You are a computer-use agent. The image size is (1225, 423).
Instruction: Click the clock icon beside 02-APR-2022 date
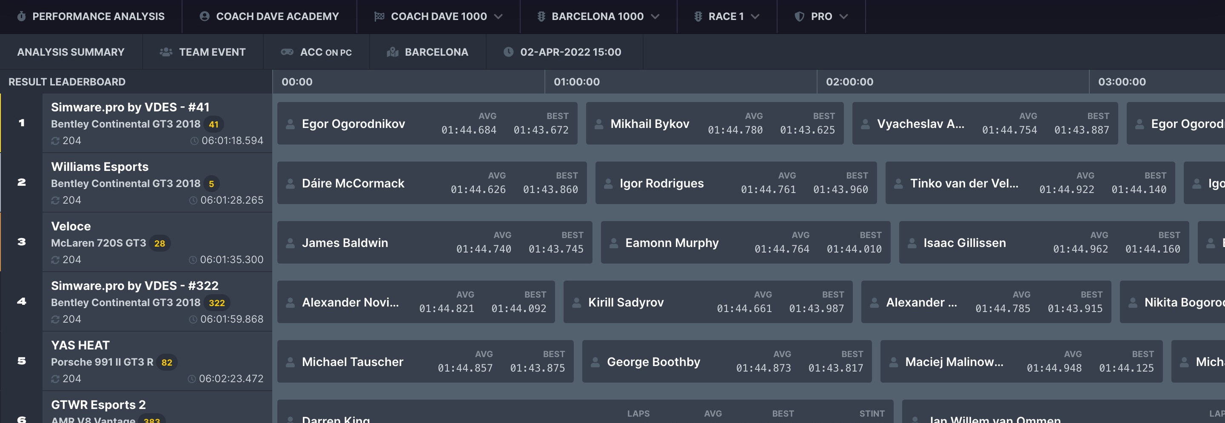[508, 52]
